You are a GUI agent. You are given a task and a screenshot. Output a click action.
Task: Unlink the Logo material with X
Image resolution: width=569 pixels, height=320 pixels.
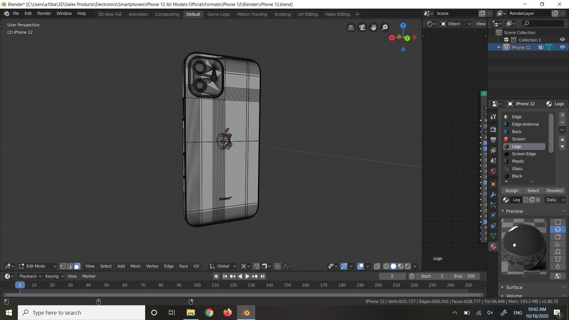click(538, 200)
